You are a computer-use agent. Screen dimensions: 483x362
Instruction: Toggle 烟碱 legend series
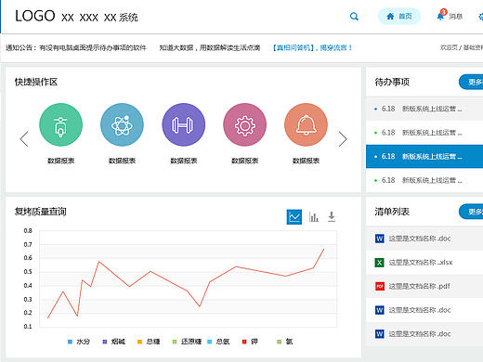click(x=113, y=342)
